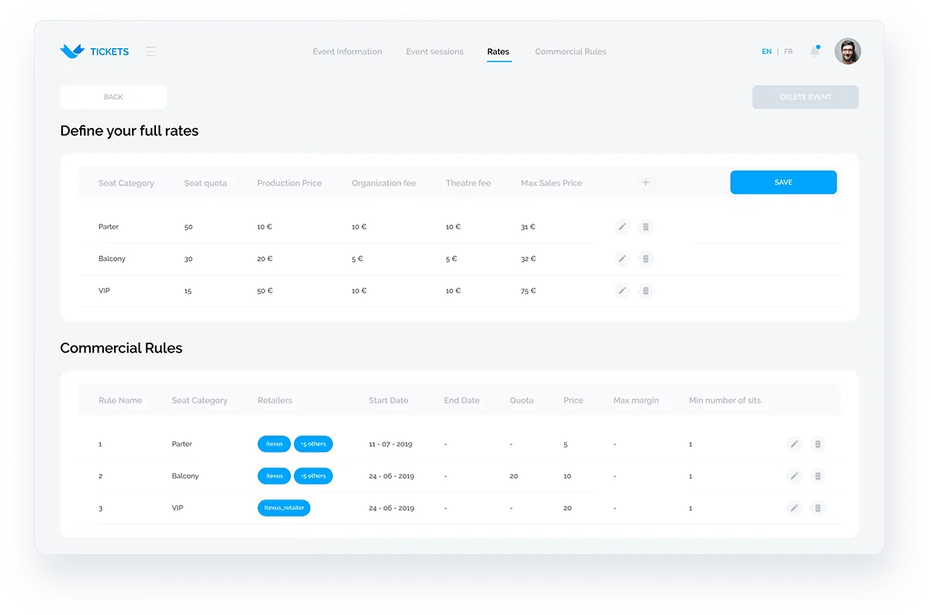Delete the Balcony rate row
931x615 pixels.
pos(645,259)
